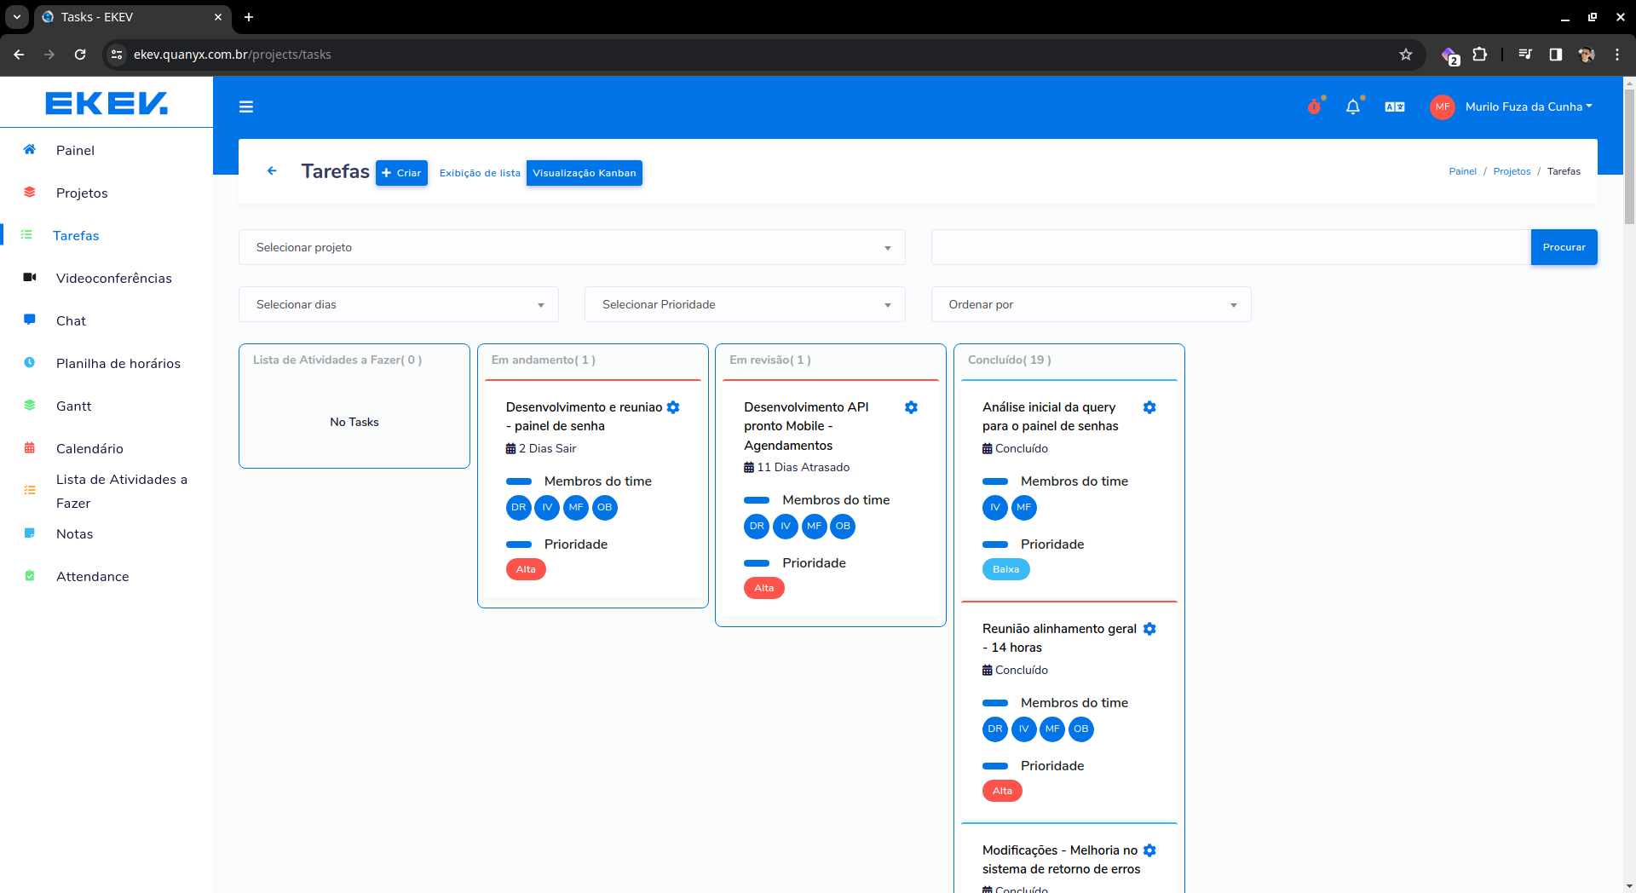Screen dimensions: 1636x893
Task: Open the notifications bell icon
Action: (x=1352, y=107)
